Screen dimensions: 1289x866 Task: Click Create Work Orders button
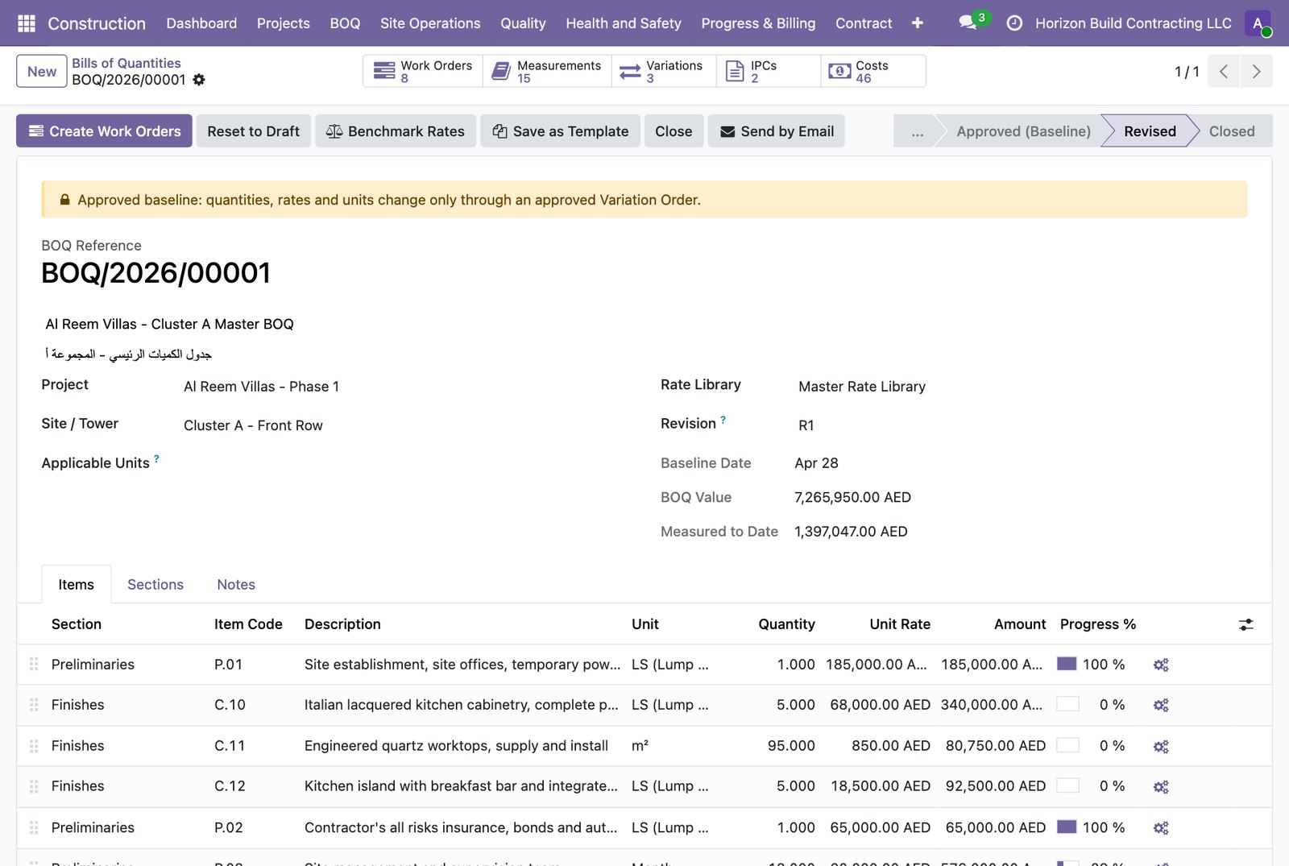click(104, 131)
